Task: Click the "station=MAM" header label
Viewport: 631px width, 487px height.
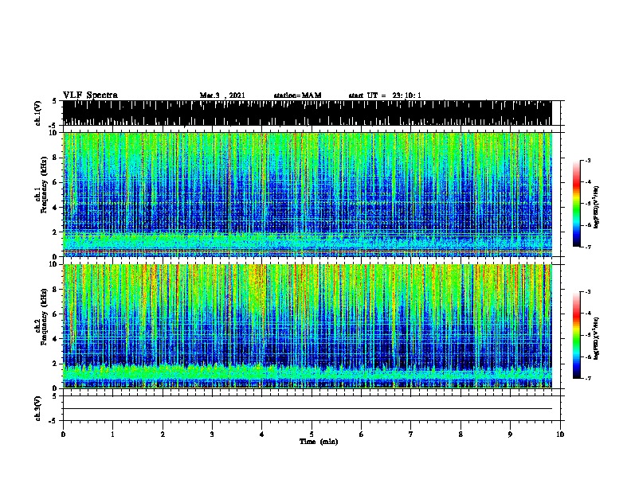Action: point(297,95)
